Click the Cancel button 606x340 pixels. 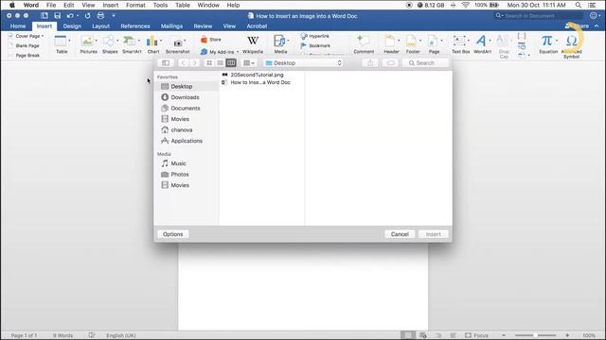tap(400, 234)
